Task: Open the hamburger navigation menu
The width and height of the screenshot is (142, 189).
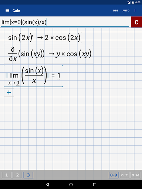Action: point(7,11)
